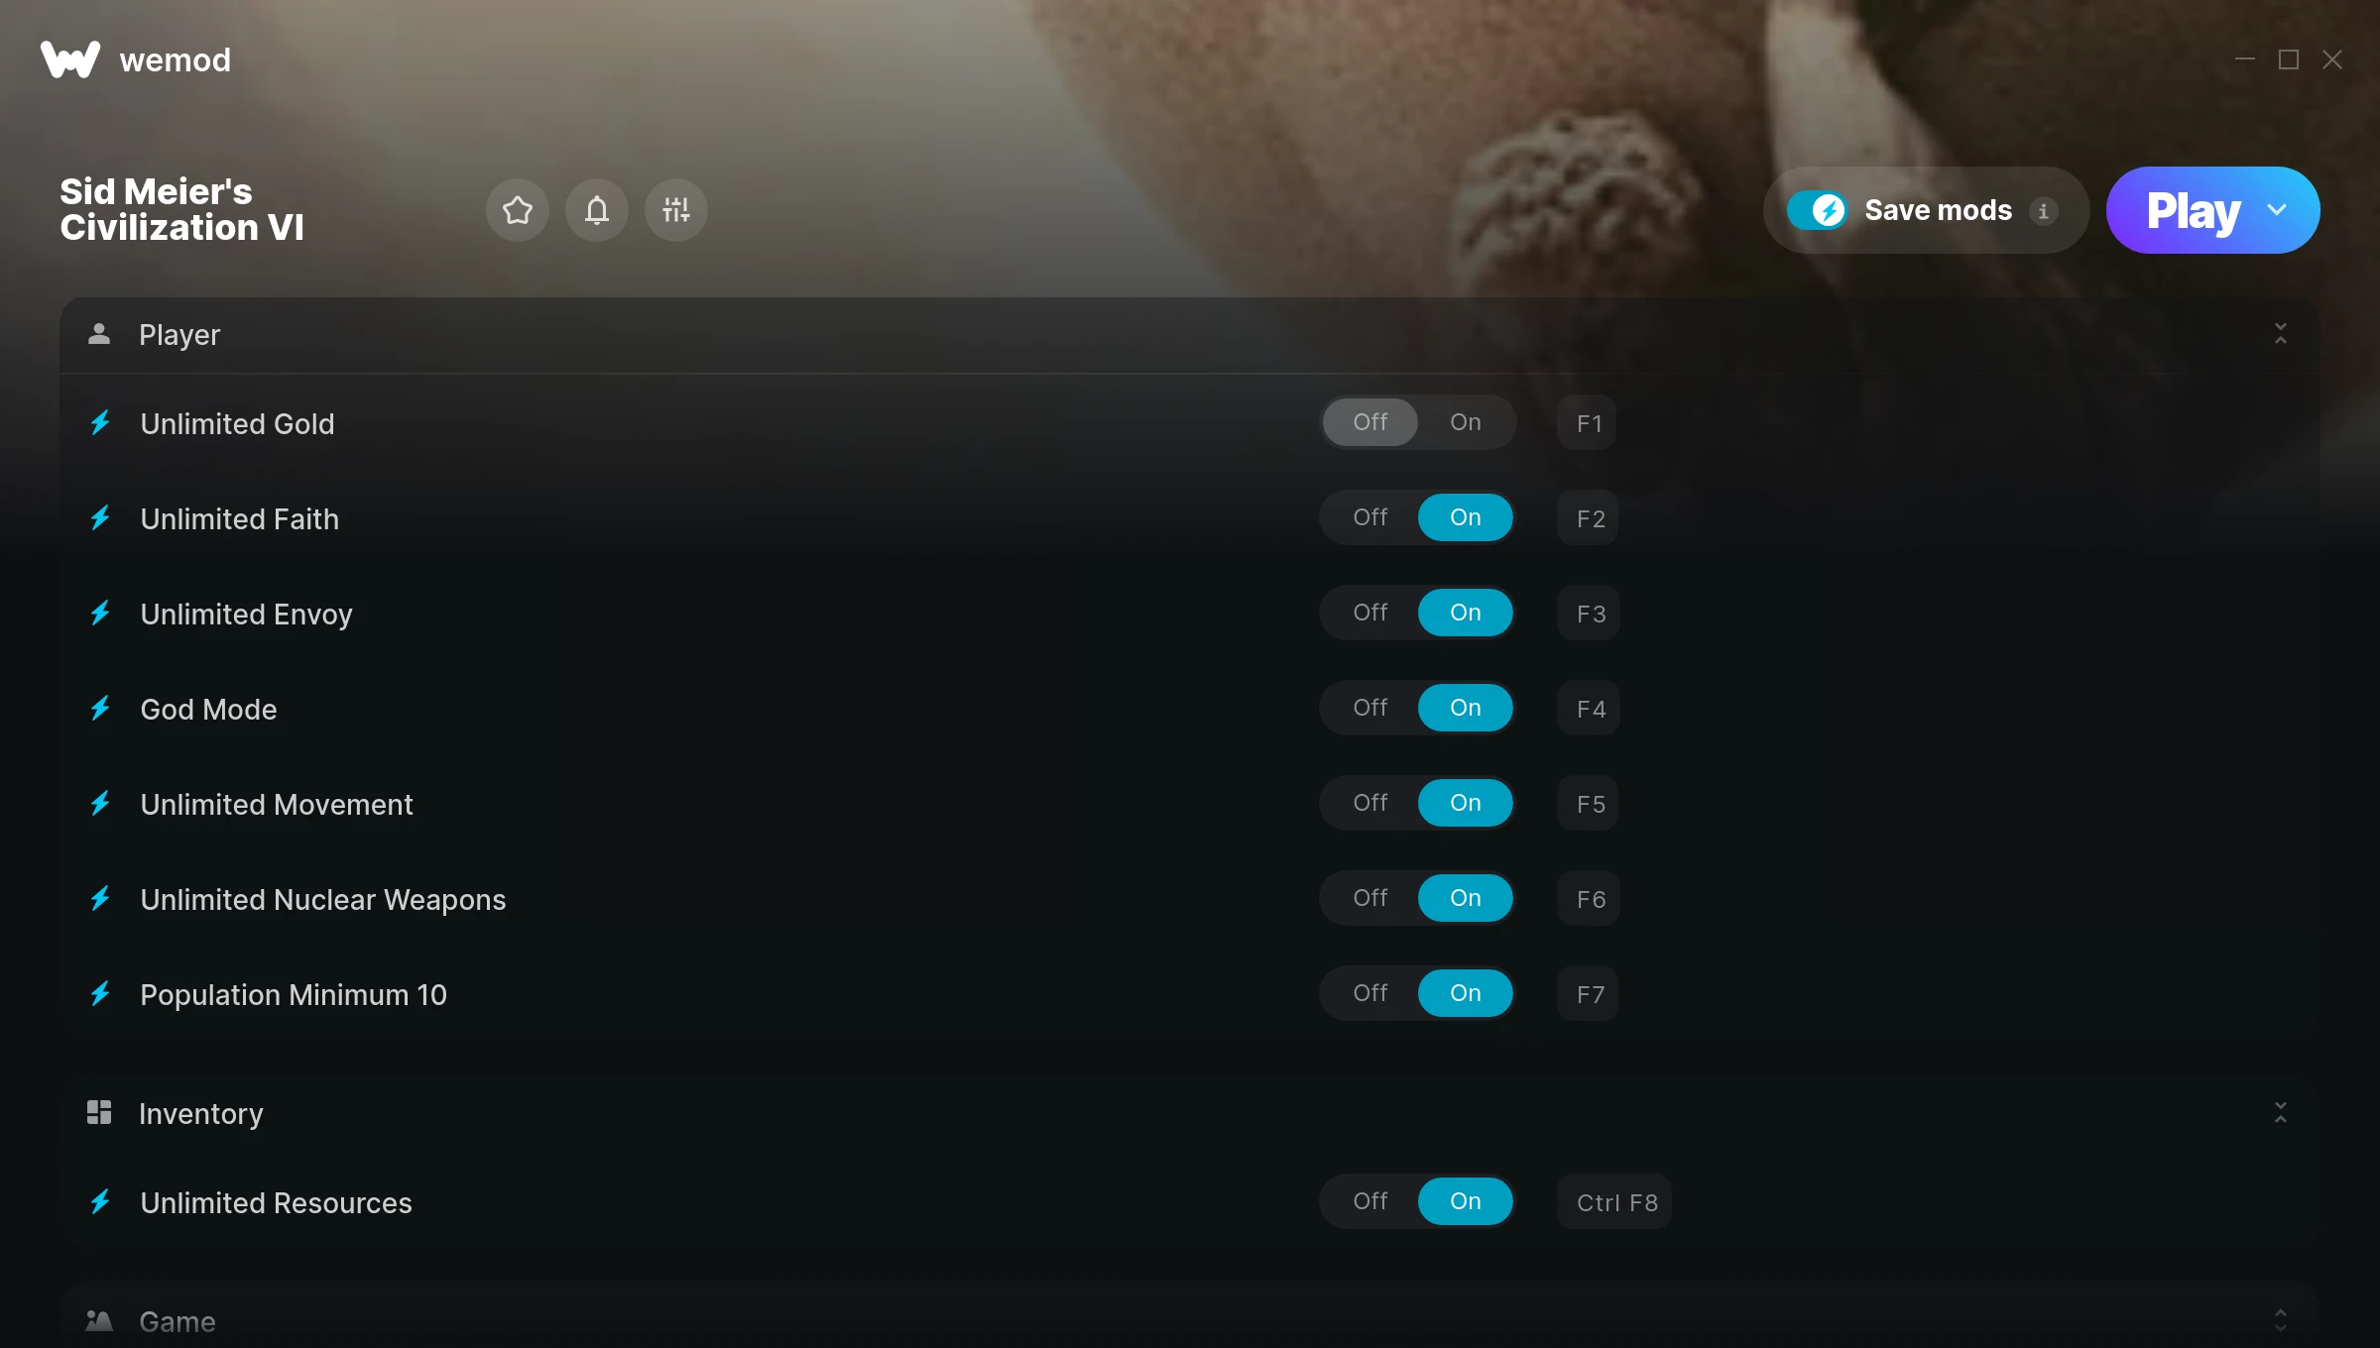This screenshot has width=2380, height=1348.
Task: Click the WeMod logo
Action: [69, 59]
